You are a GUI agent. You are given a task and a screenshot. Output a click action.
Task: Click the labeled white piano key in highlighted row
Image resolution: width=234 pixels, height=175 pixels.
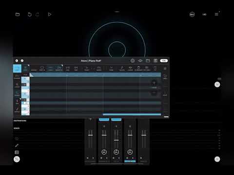[x=26, y=103]
